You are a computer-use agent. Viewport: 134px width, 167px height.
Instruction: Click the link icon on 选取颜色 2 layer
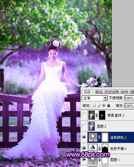(100, 137)
